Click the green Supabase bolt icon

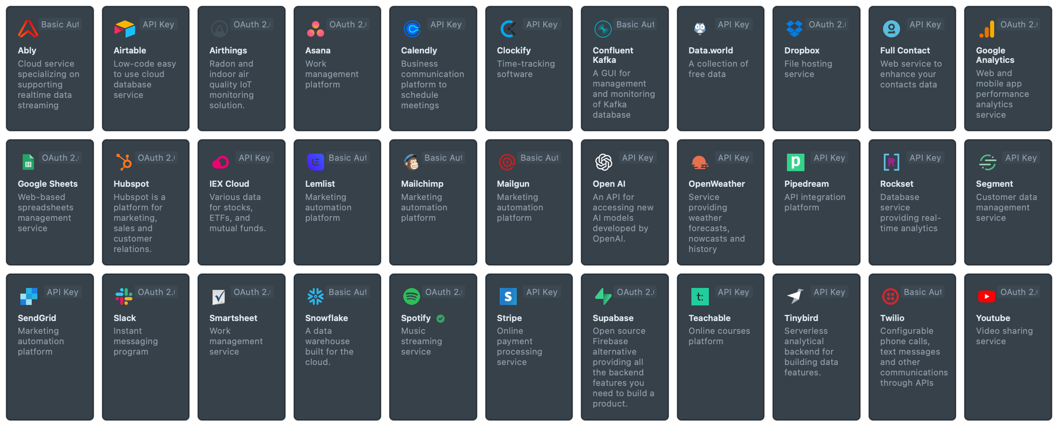tap(603, 296)
